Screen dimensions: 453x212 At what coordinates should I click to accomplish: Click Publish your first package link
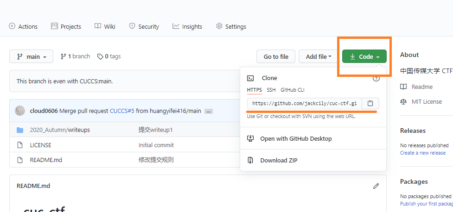coord(427,204)
